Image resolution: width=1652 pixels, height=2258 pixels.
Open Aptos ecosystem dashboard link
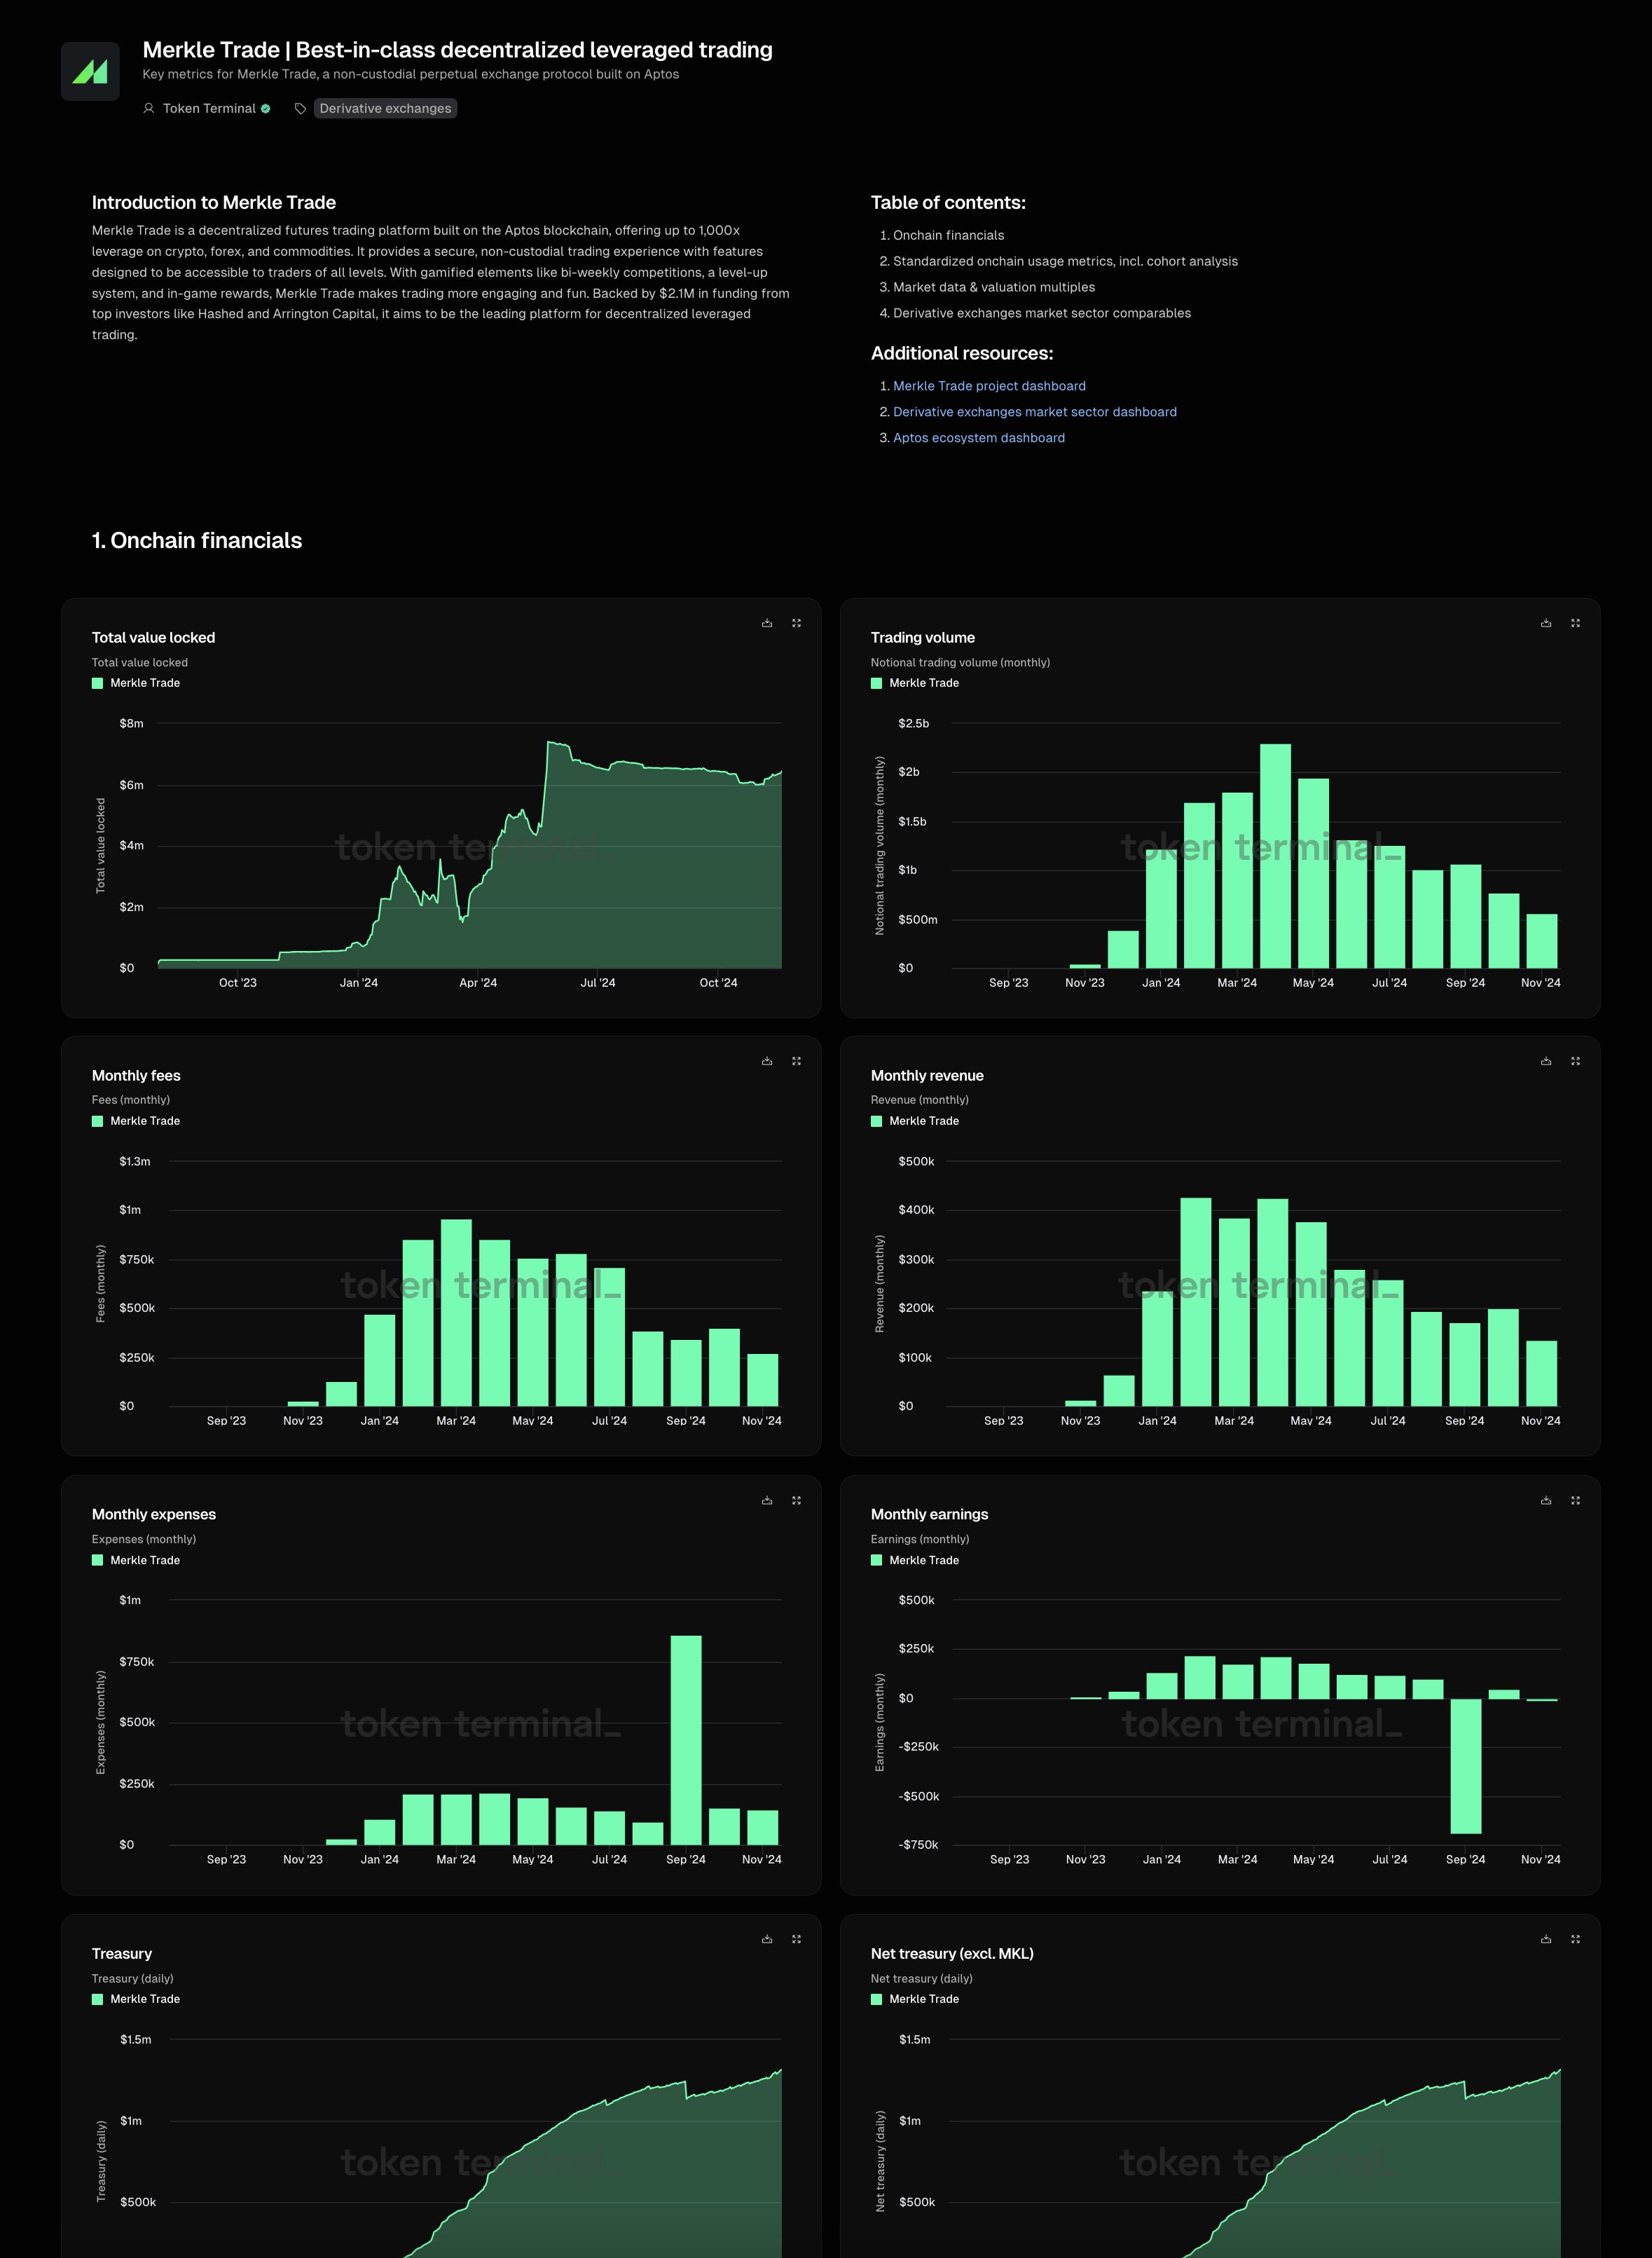(x=978, y=438)
